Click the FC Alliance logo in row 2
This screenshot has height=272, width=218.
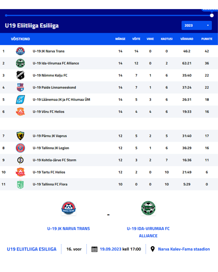click(x=20, y=63)
